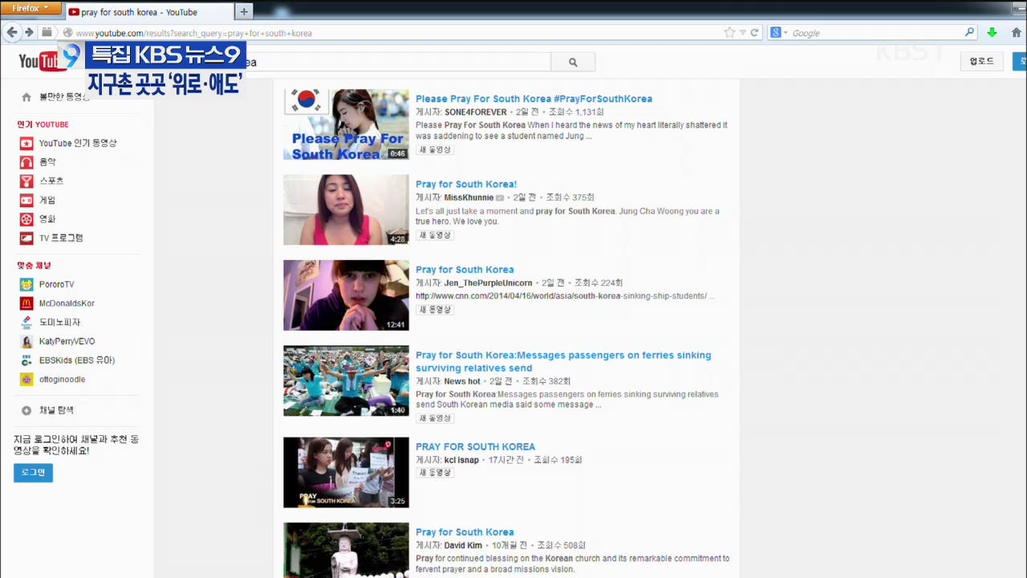Reload the page with the refresh icon
This screenshot has height=578, width=1027.
tap(754, 33)
